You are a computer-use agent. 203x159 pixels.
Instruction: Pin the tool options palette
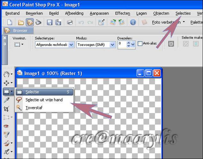5,44
